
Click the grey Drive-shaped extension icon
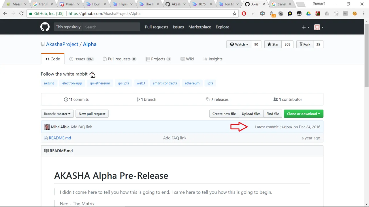pyautogui.click(x=327, y=14)
